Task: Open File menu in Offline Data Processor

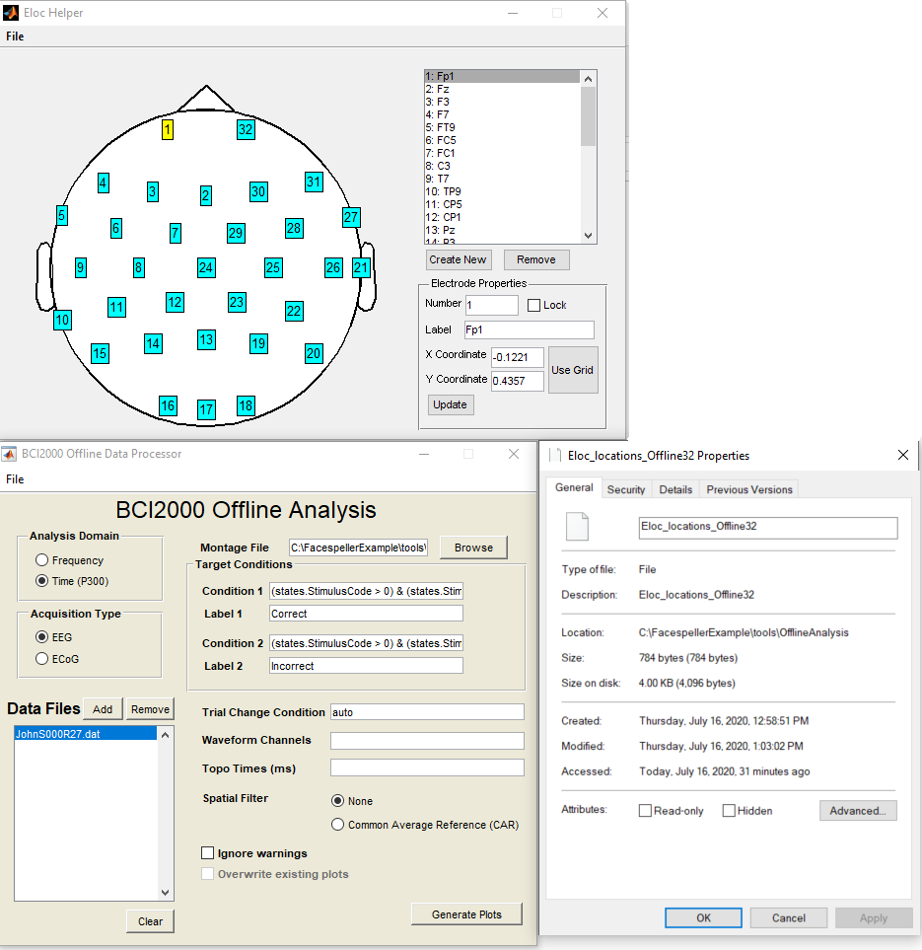Action: coord(15,479)
